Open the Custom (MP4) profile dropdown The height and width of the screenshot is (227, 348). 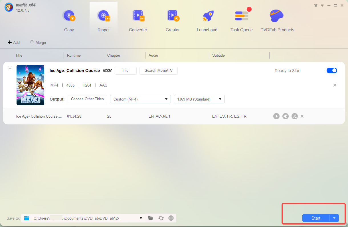point(140,99)
